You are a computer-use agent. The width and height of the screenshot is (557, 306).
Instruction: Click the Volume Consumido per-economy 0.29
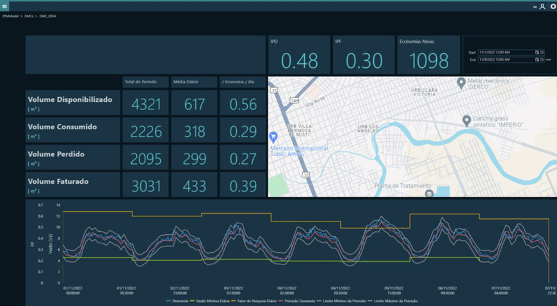243,131
